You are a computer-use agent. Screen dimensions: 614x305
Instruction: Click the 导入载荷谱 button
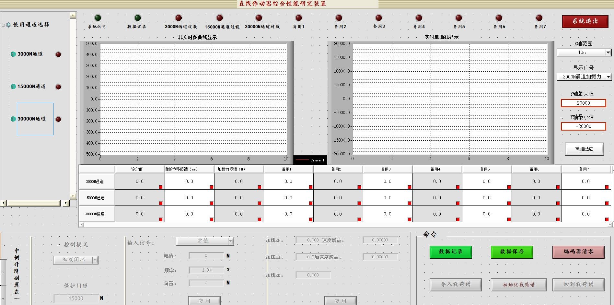coord(456,285)
